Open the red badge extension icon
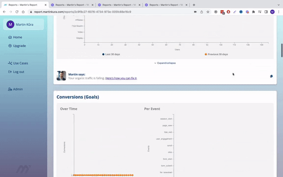283x177 pixels. (x=222, y=12)
